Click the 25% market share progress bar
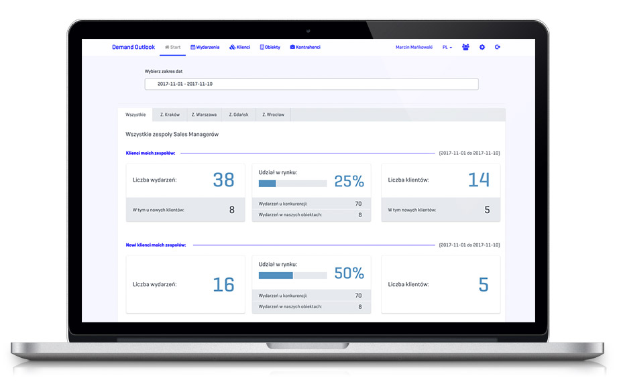Viewport: 617px width, 382px height. tap(292, 184)
